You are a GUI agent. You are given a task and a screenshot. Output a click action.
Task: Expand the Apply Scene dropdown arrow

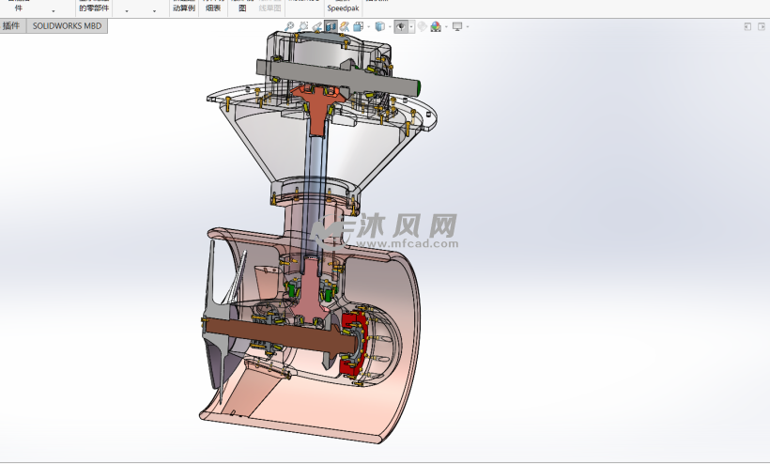[446, 26]
